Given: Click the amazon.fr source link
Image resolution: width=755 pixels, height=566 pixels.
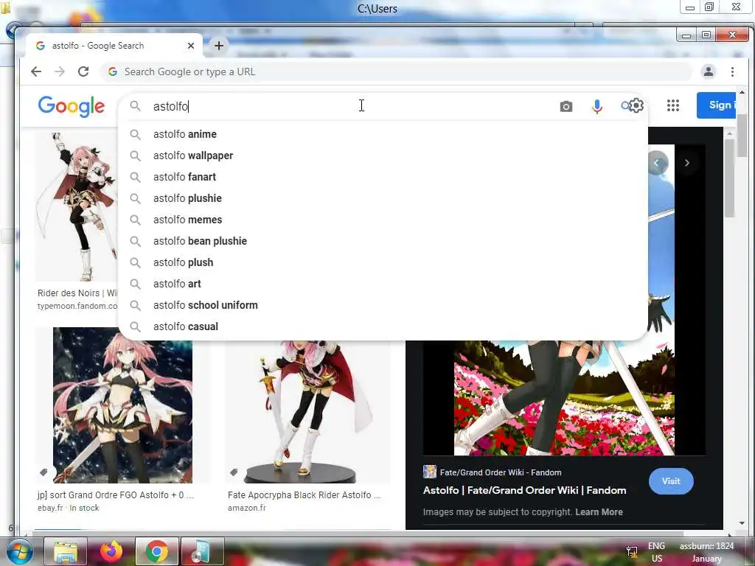Looking at the screenshot, I should pos(246,508).
